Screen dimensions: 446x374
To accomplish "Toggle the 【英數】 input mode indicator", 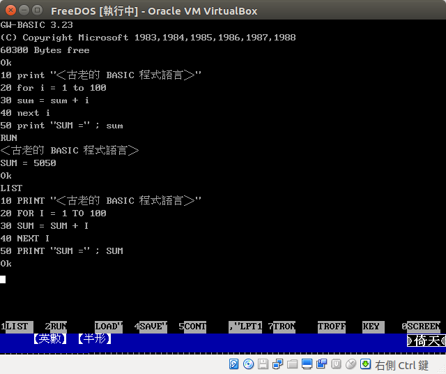I will (x=50, y=339).
